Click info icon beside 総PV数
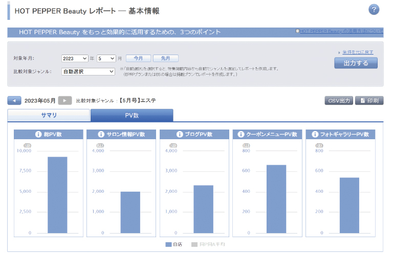This screenshot has height=256, width=393. click(38, 135)
